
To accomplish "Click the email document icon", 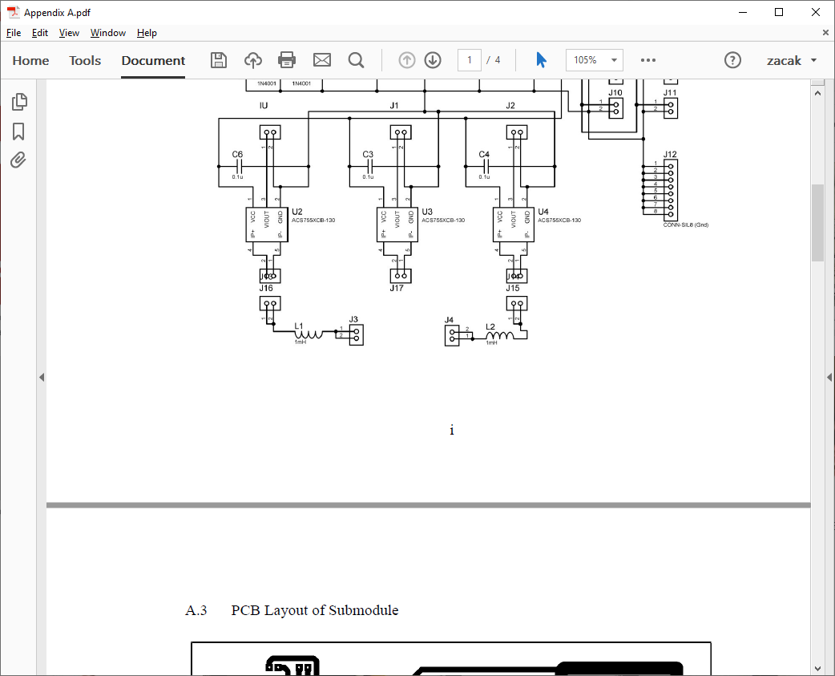I will click(x=321, y=59).
